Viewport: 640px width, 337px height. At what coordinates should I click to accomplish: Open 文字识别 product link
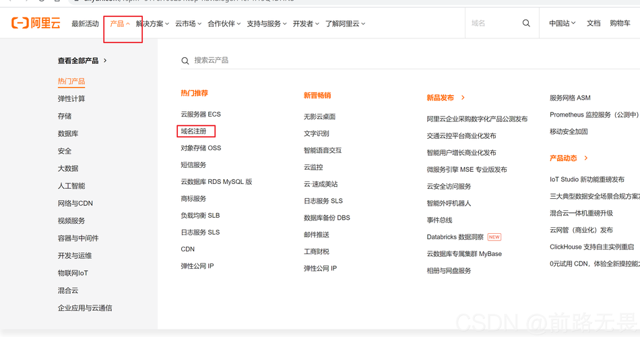[317, 133]
